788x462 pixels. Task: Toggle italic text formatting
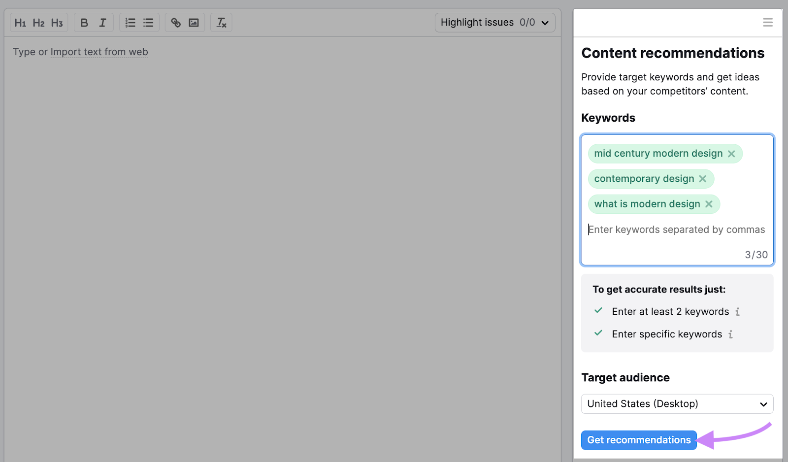[102, 23]
